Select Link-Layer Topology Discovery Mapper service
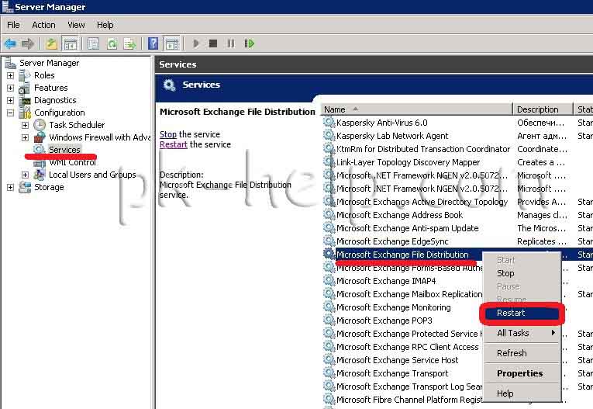 408,162
